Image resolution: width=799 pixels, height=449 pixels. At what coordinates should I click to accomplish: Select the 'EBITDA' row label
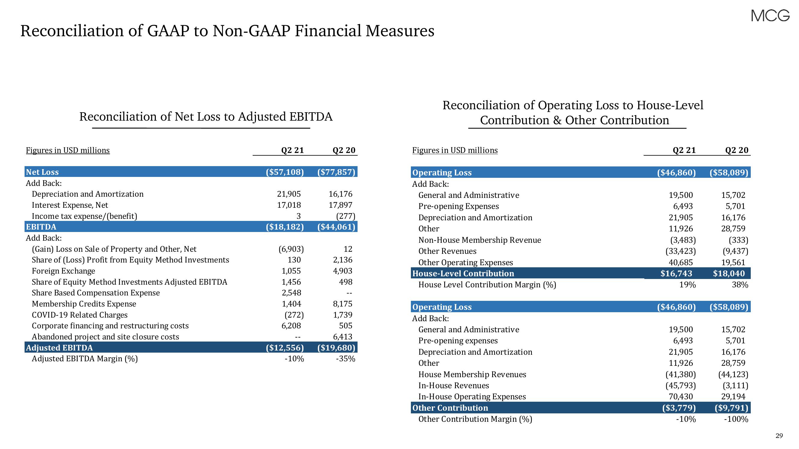pyautogui.click(x=41, y=227)
